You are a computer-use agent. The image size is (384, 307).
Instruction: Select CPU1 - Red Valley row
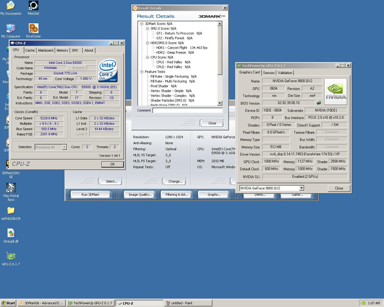point(173,62)
